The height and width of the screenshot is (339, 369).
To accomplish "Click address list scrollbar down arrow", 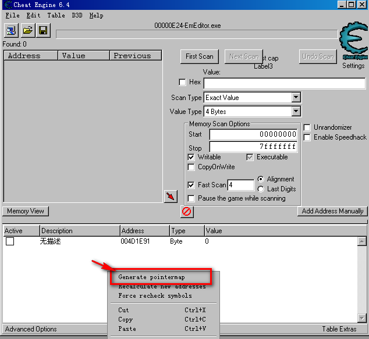I will [x=361, y=318].
